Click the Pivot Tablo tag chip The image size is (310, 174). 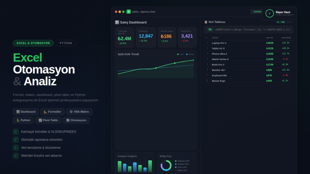(x=48, y=120)
